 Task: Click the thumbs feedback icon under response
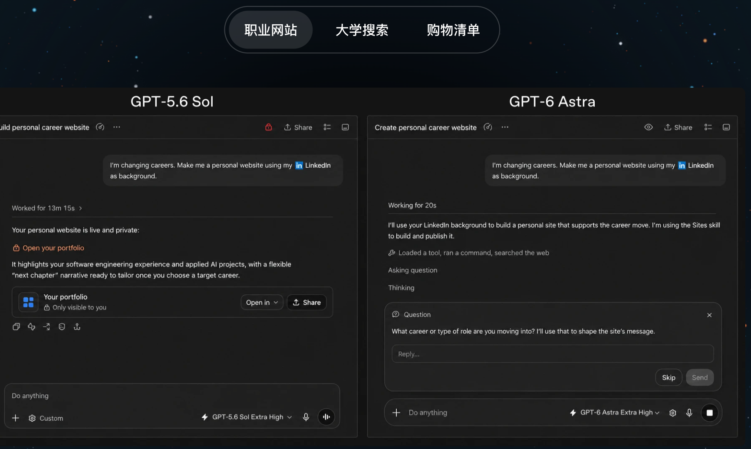tap(32, 327)
